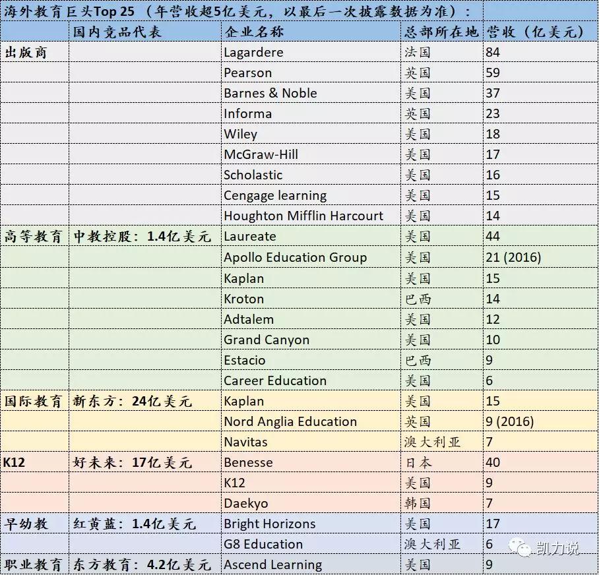Click 韩国 in the Daekyo row

coord(418,503)
